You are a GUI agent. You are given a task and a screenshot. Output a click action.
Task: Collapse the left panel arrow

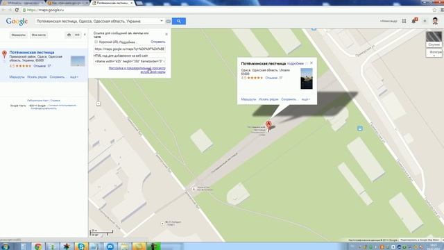85,35
